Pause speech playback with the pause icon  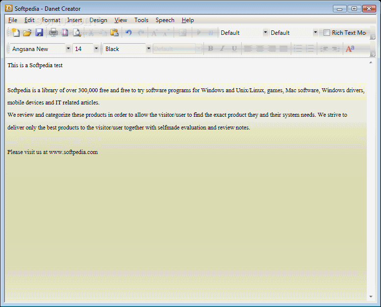point(211,32)
